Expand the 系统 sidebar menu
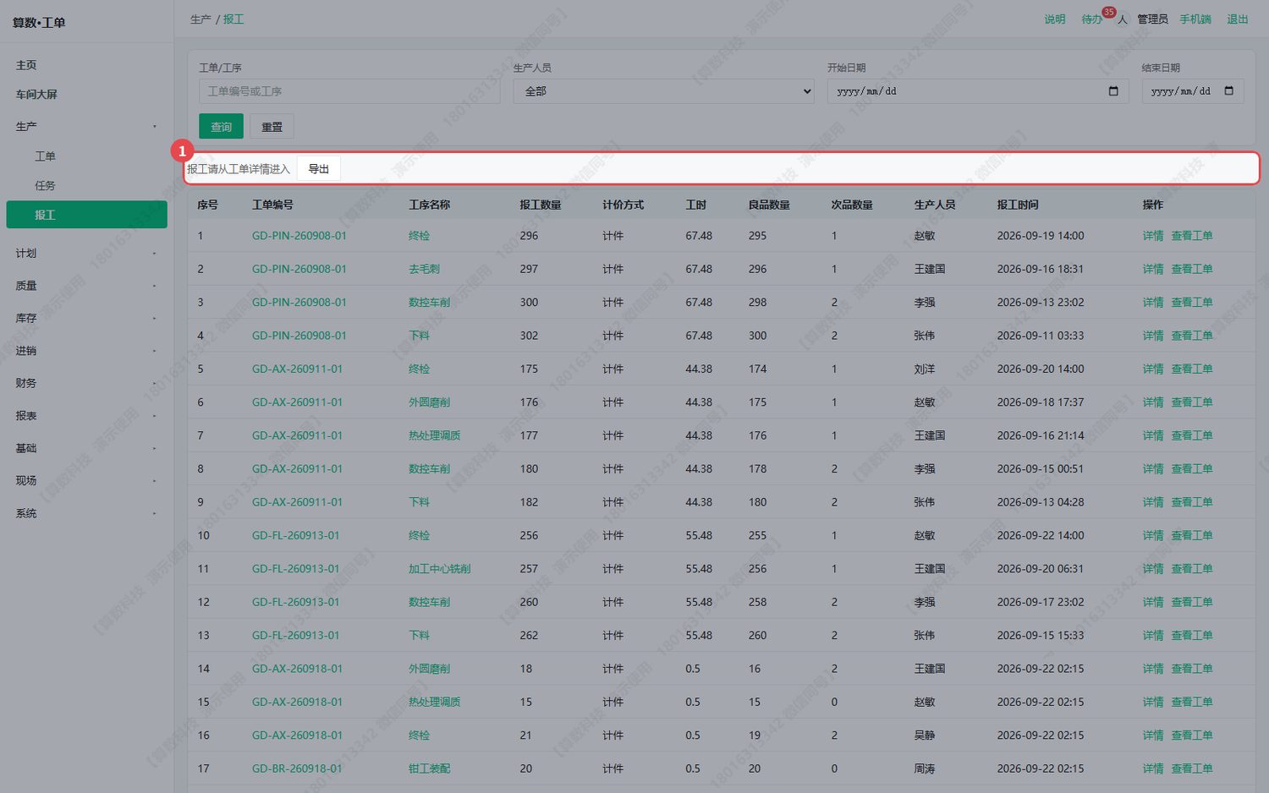 86,513
